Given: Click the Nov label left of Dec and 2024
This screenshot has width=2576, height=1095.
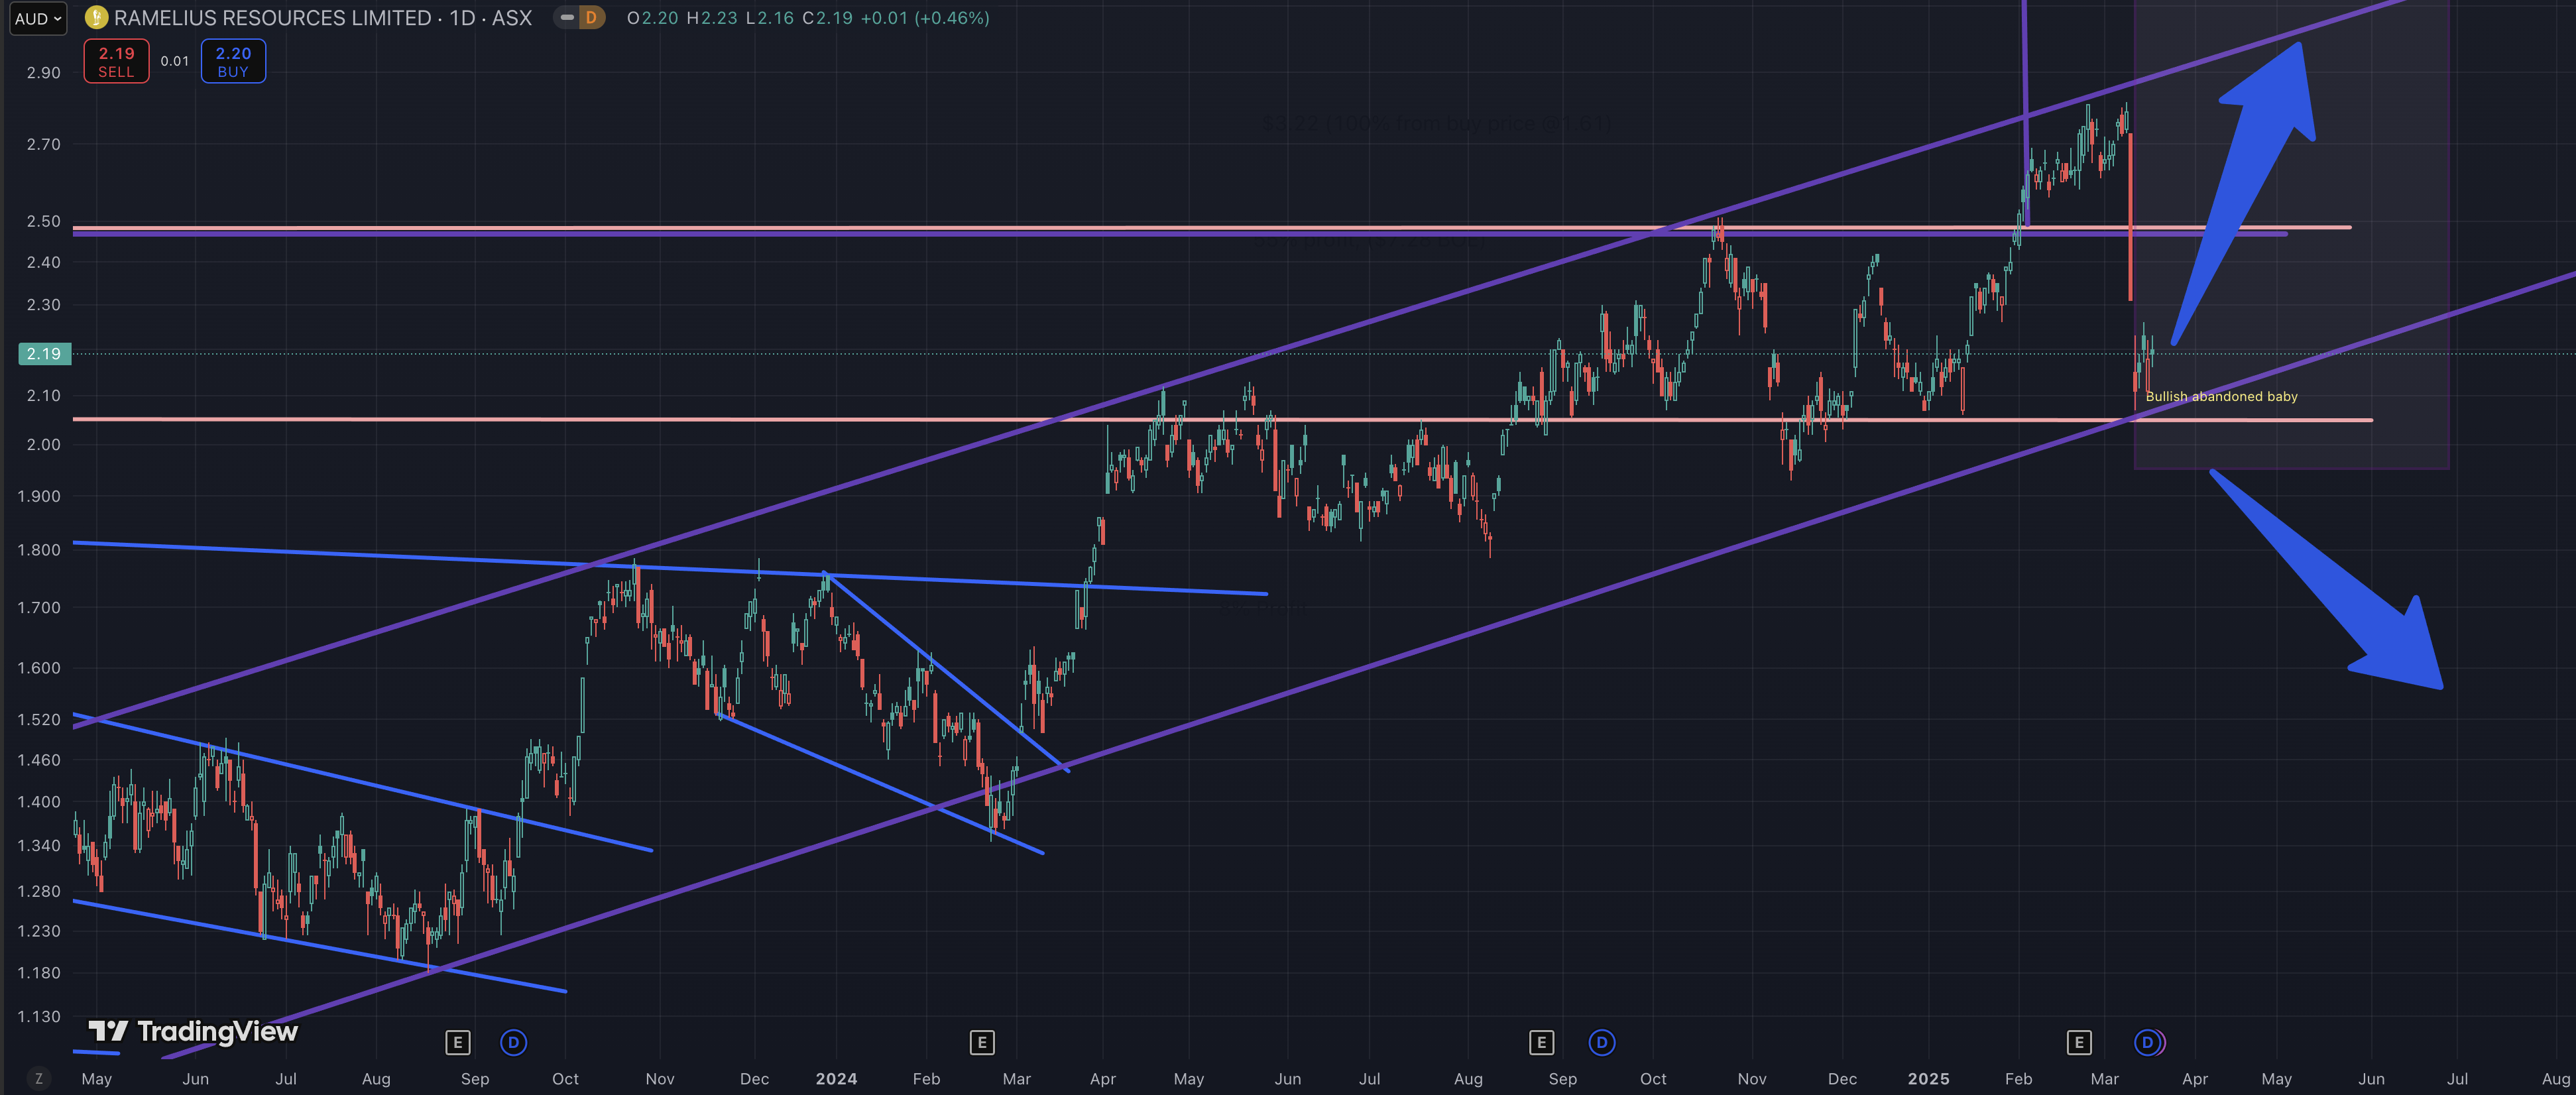Looking at the screenshot, I should click(x=660, y=1079).
